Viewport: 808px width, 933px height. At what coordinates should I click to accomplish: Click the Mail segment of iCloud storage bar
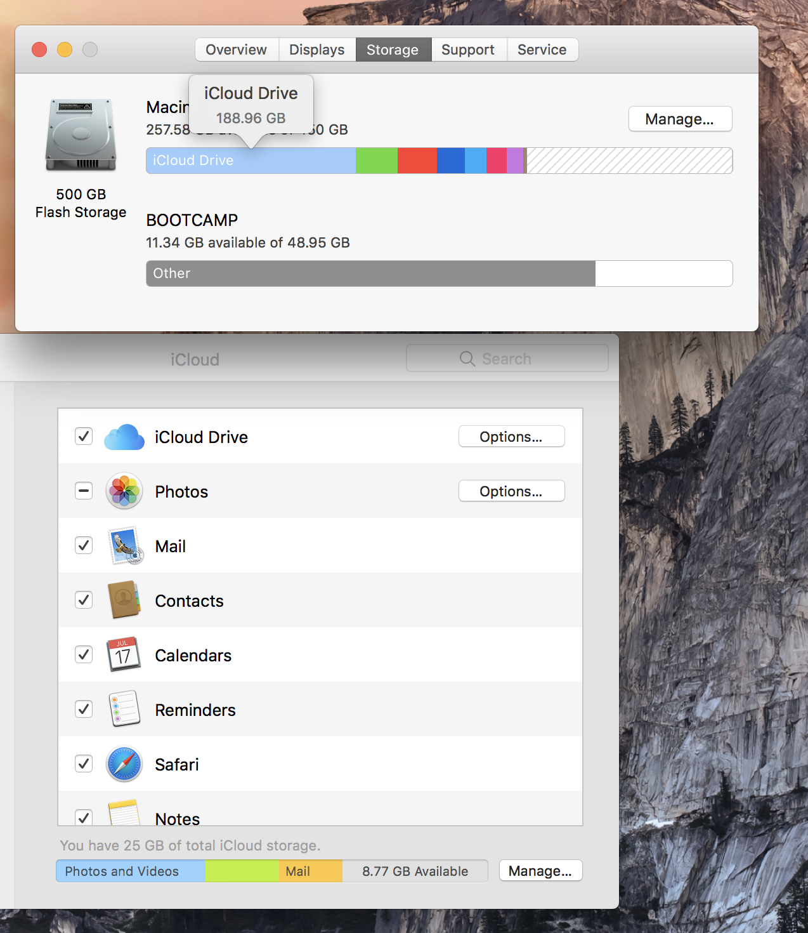311,871
